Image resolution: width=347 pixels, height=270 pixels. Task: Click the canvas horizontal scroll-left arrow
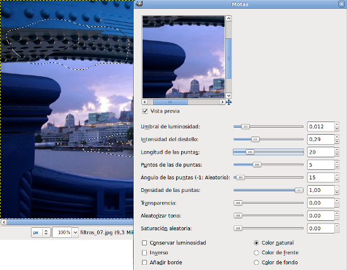pos(4,222)
